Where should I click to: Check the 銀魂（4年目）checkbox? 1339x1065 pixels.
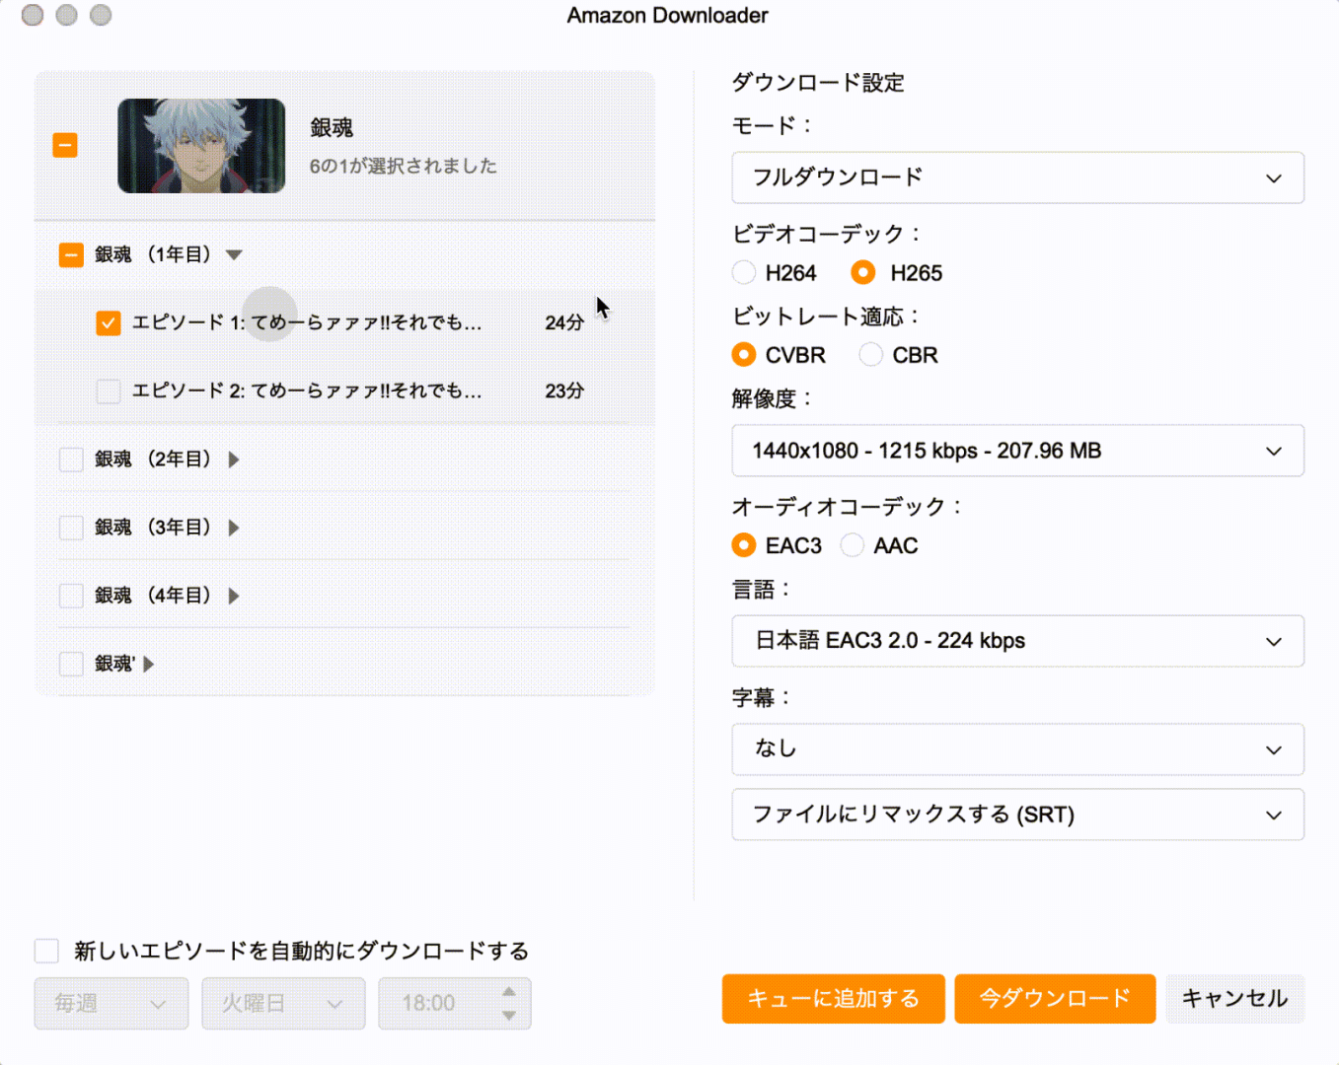point(71,596)
